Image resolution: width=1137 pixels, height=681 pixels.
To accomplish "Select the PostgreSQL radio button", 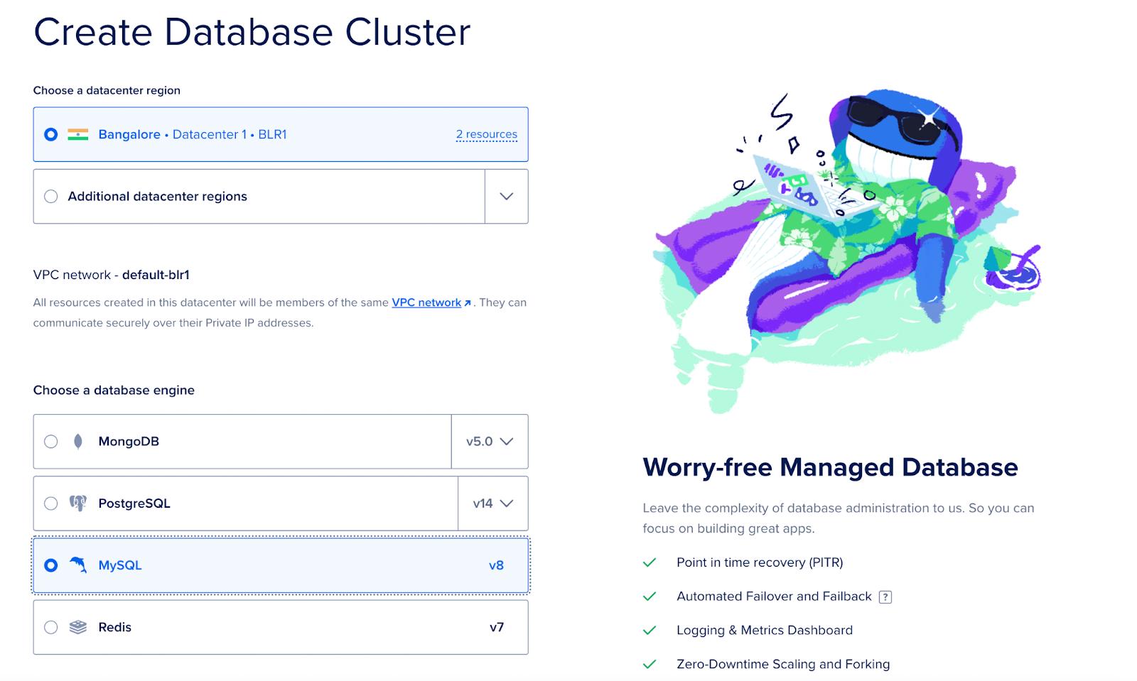I will (50, 503).
